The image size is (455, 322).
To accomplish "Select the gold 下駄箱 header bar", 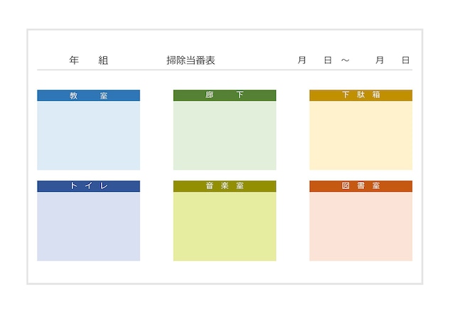I will [360, 95].
